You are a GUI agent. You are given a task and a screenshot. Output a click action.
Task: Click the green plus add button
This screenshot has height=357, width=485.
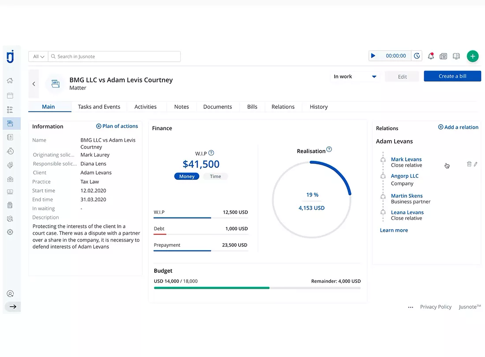(x=472, y=56)
